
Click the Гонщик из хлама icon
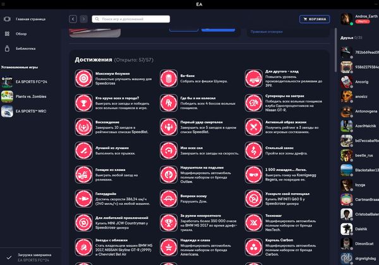(83, 175)
